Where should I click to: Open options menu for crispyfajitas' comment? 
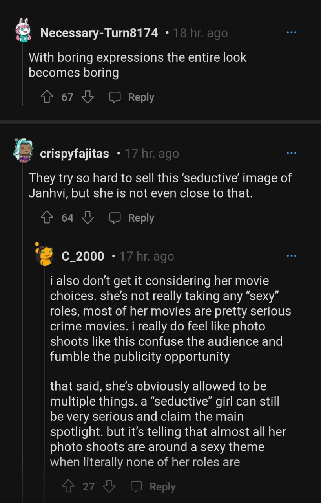291,153
